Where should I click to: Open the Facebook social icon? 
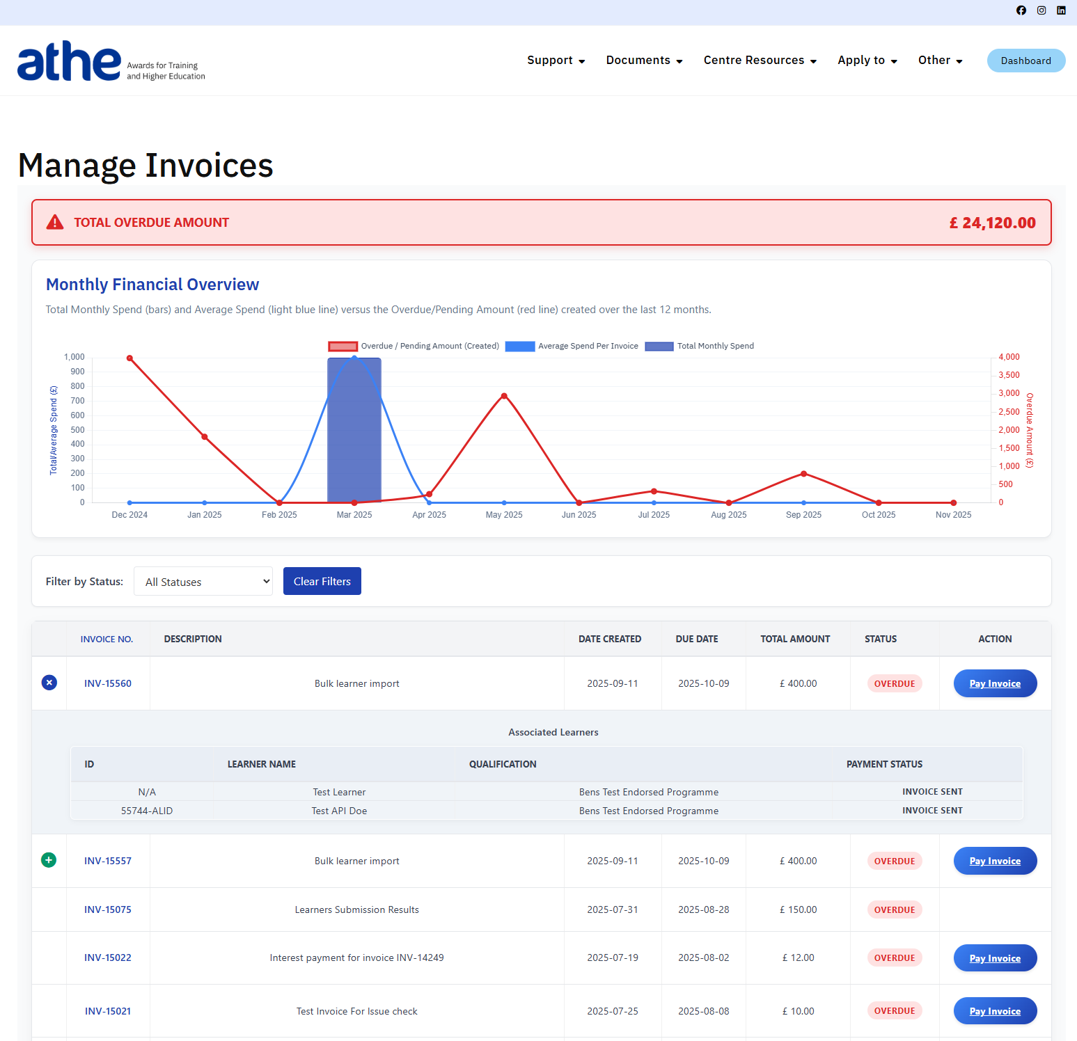1021,10
